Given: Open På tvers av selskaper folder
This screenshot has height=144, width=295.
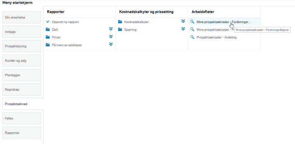Looking at the screenshot, I should (67, 45).
